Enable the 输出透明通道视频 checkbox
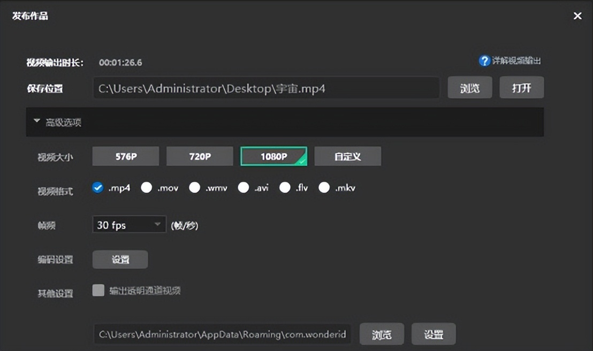Viewport: 593px width, 351px height. [98, 289]
